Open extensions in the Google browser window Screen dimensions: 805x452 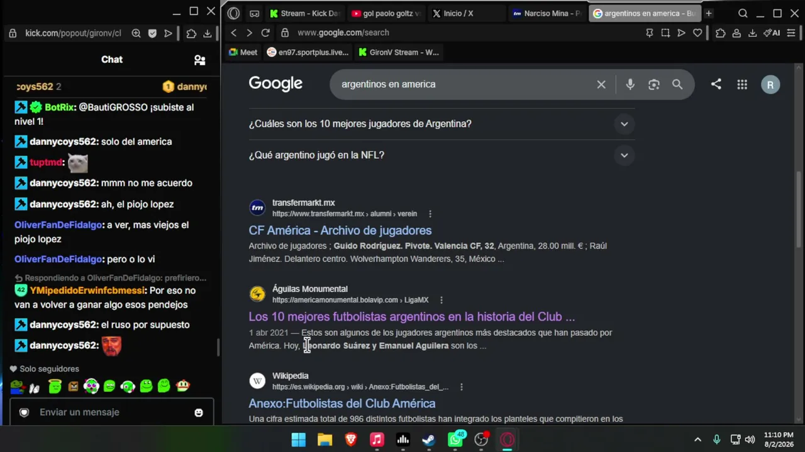coord(721,33)
